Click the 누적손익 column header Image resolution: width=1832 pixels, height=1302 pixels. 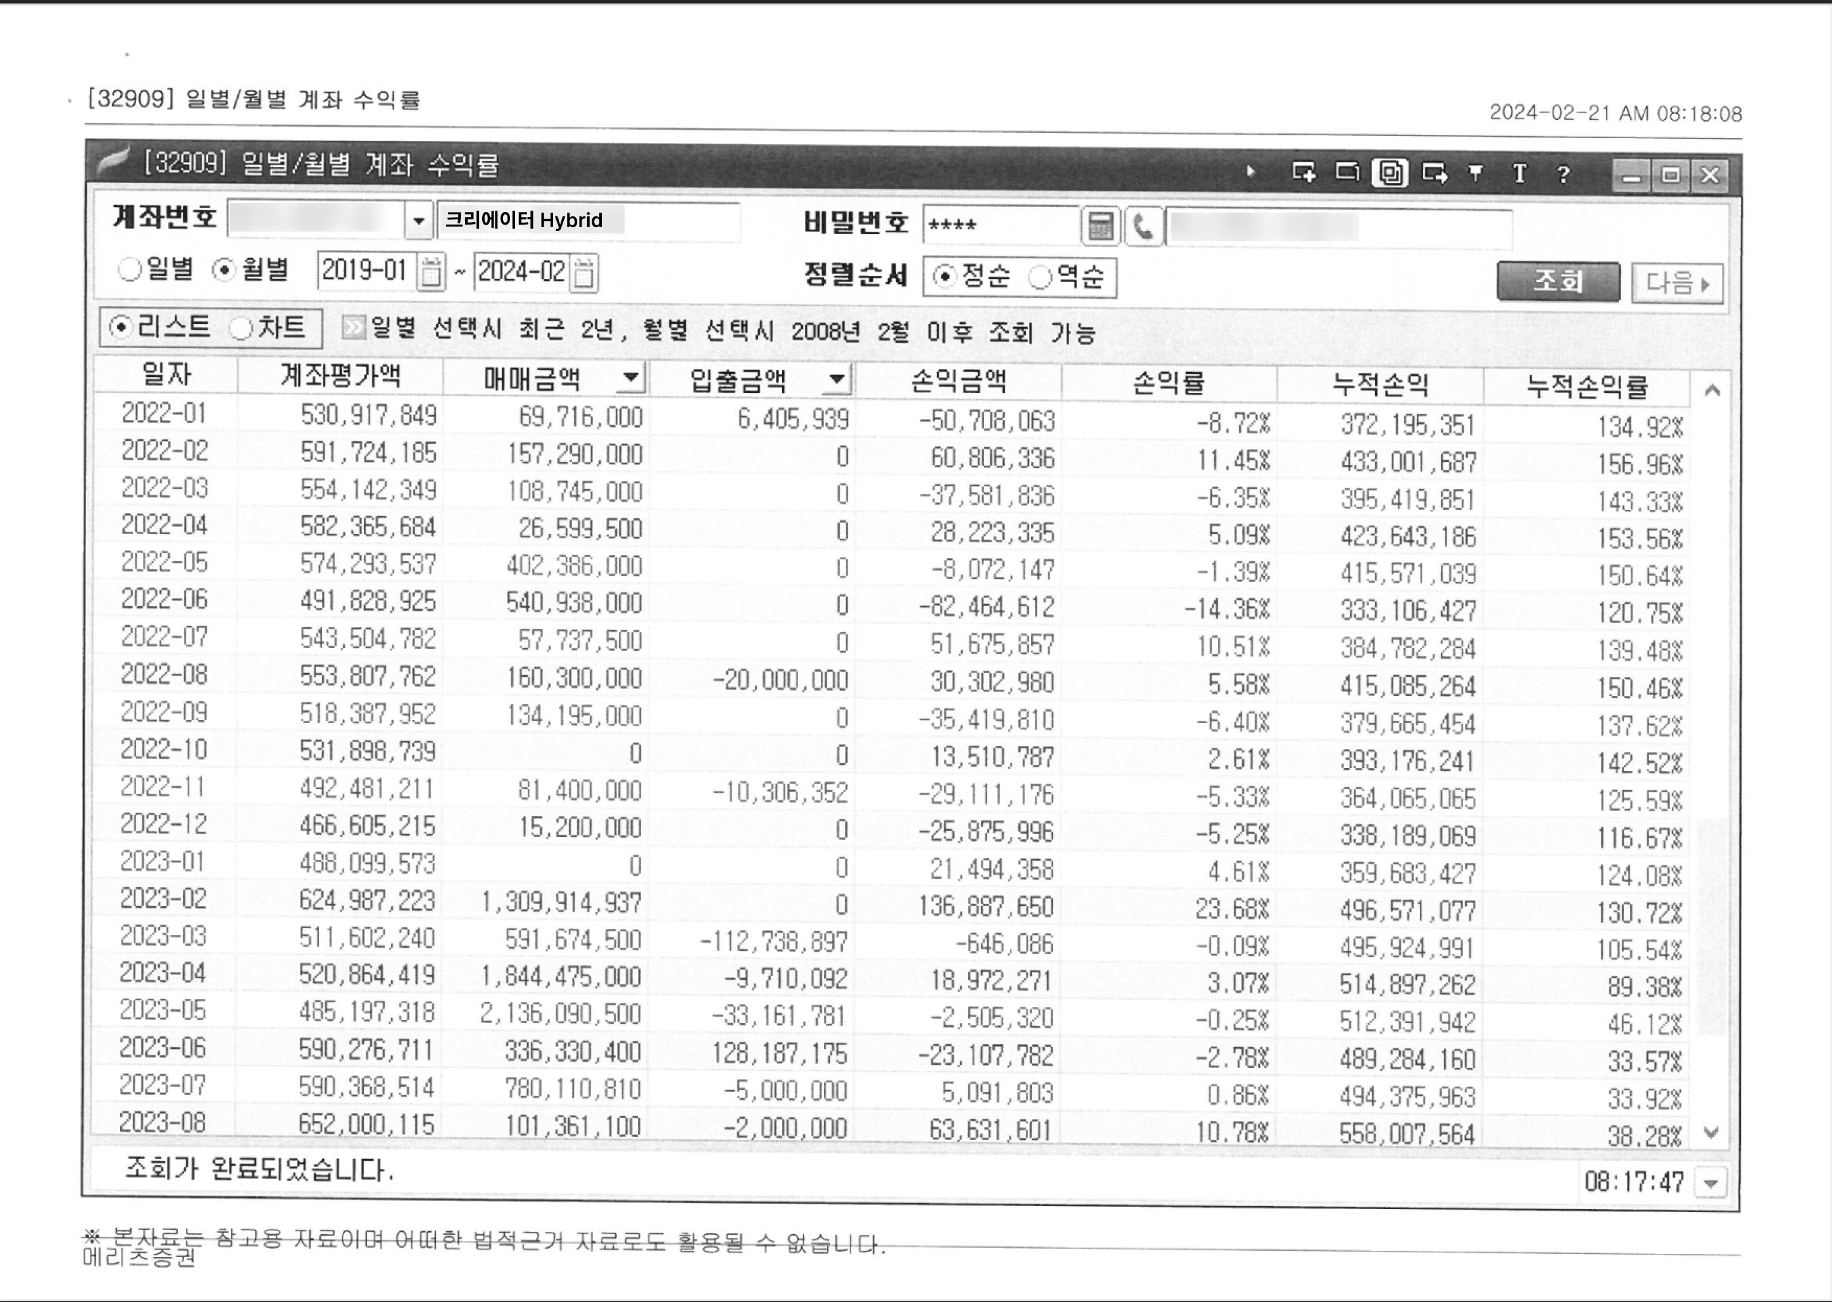(x=1380, y=385)
